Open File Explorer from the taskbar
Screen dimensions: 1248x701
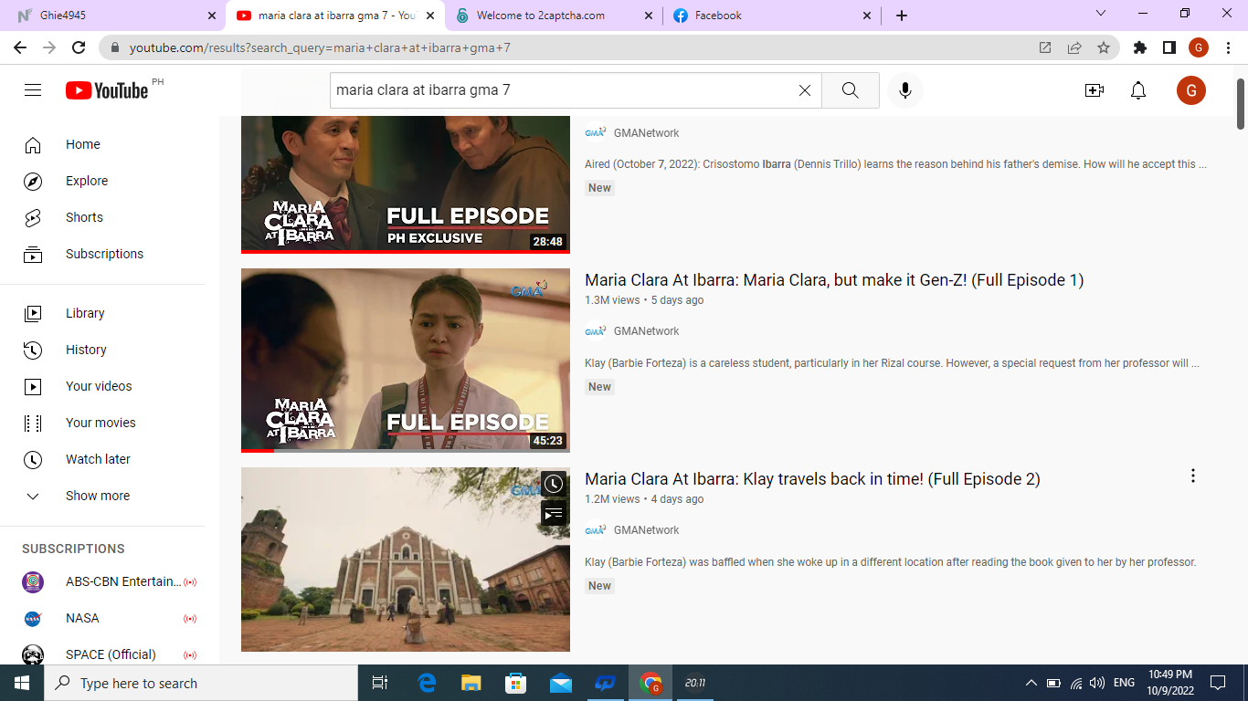pos(471,683)
